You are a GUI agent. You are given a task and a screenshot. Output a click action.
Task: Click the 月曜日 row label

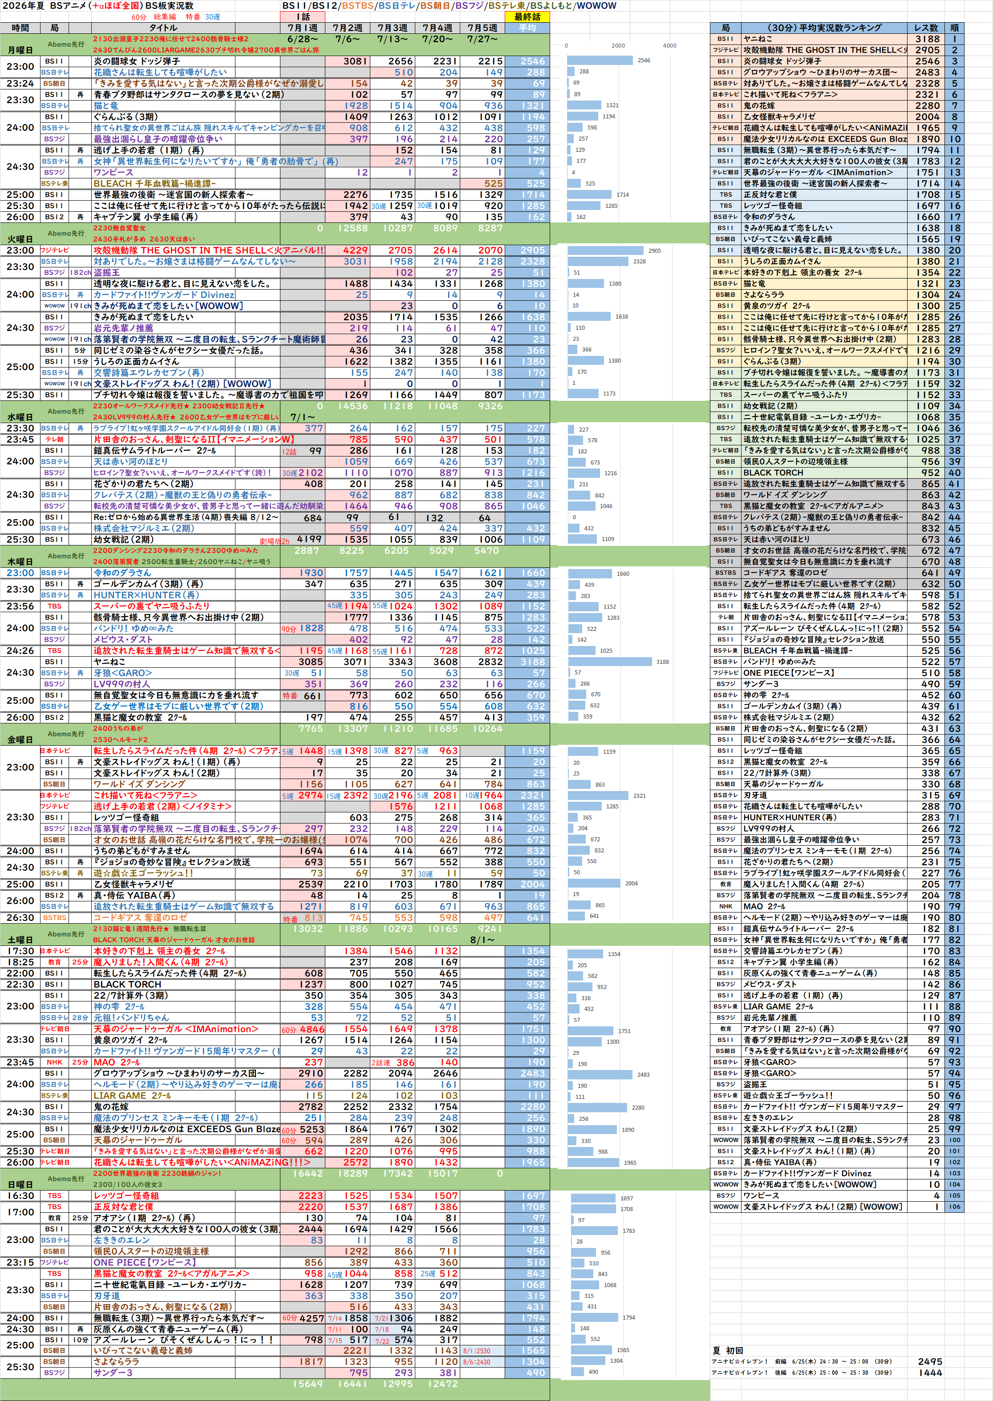20,50
